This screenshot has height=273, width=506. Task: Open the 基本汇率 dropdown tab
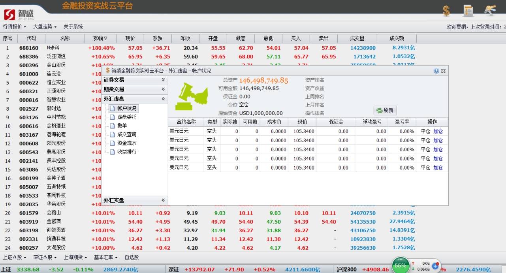[x=105, y=257]
